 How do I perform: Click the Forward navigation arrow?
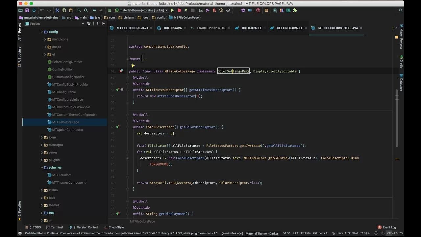(101, 10)
